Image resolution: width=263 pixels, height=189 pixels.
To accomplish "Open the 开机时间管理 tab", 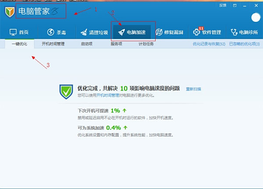I will (53, 44).
